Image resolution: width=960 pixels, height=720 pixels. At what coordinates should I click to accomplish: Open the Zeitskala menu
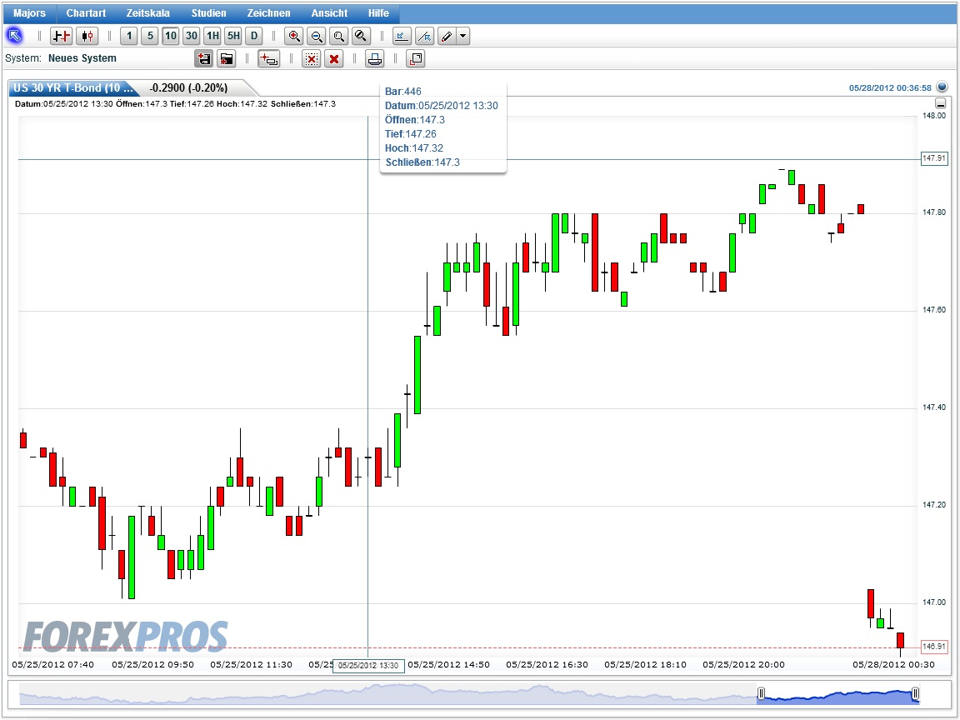pos(148,12)
